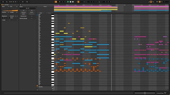Adjust the Velocity Range slider

point(32,18)
